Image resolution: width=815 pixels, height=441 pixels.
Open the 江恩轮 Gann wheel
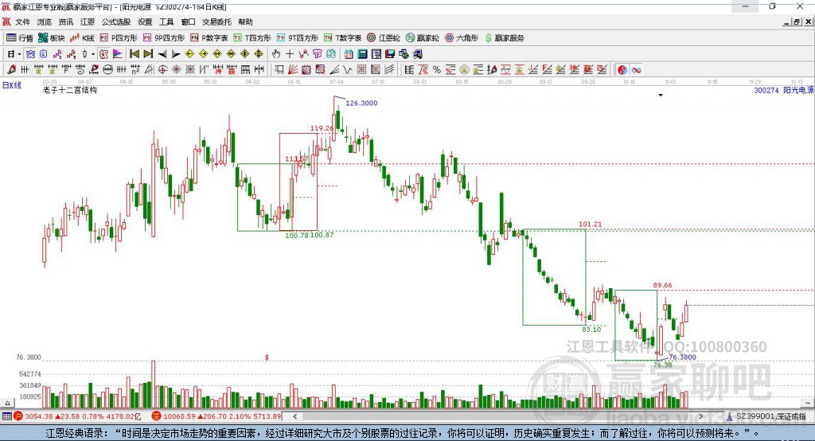pyautogui.click(x=384, y=38)
